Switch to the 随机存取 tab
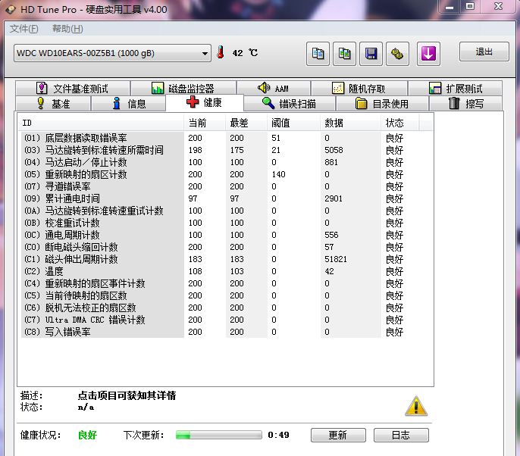This screenshot has height=456, width=520. click(359, 89)
